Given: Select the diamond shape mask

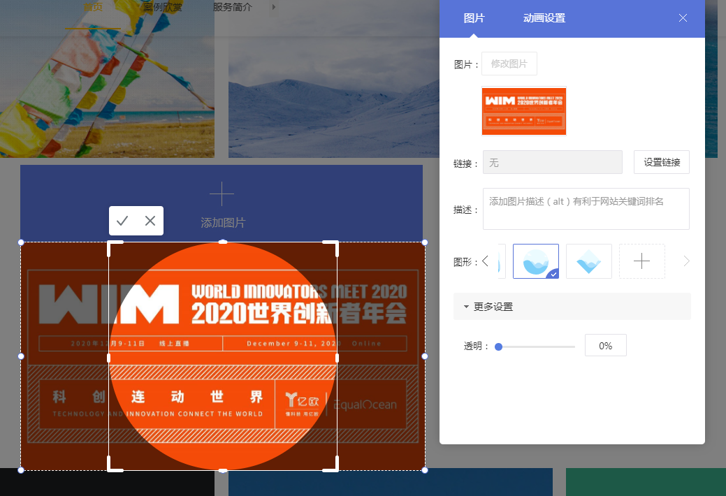Looking at the screenshot, I should point(589,261).
